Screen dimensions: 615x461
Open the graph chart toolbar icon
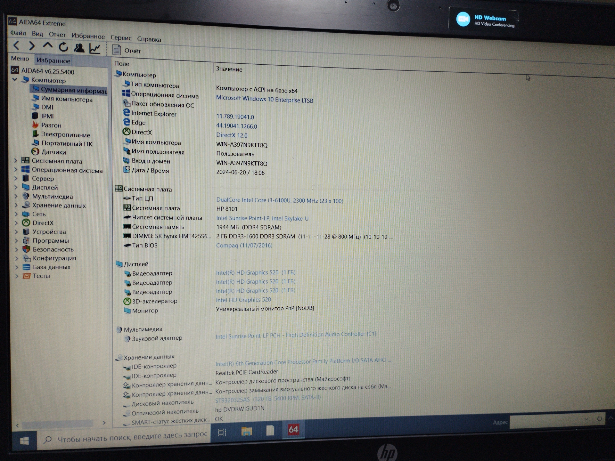(x=95, y=49)
